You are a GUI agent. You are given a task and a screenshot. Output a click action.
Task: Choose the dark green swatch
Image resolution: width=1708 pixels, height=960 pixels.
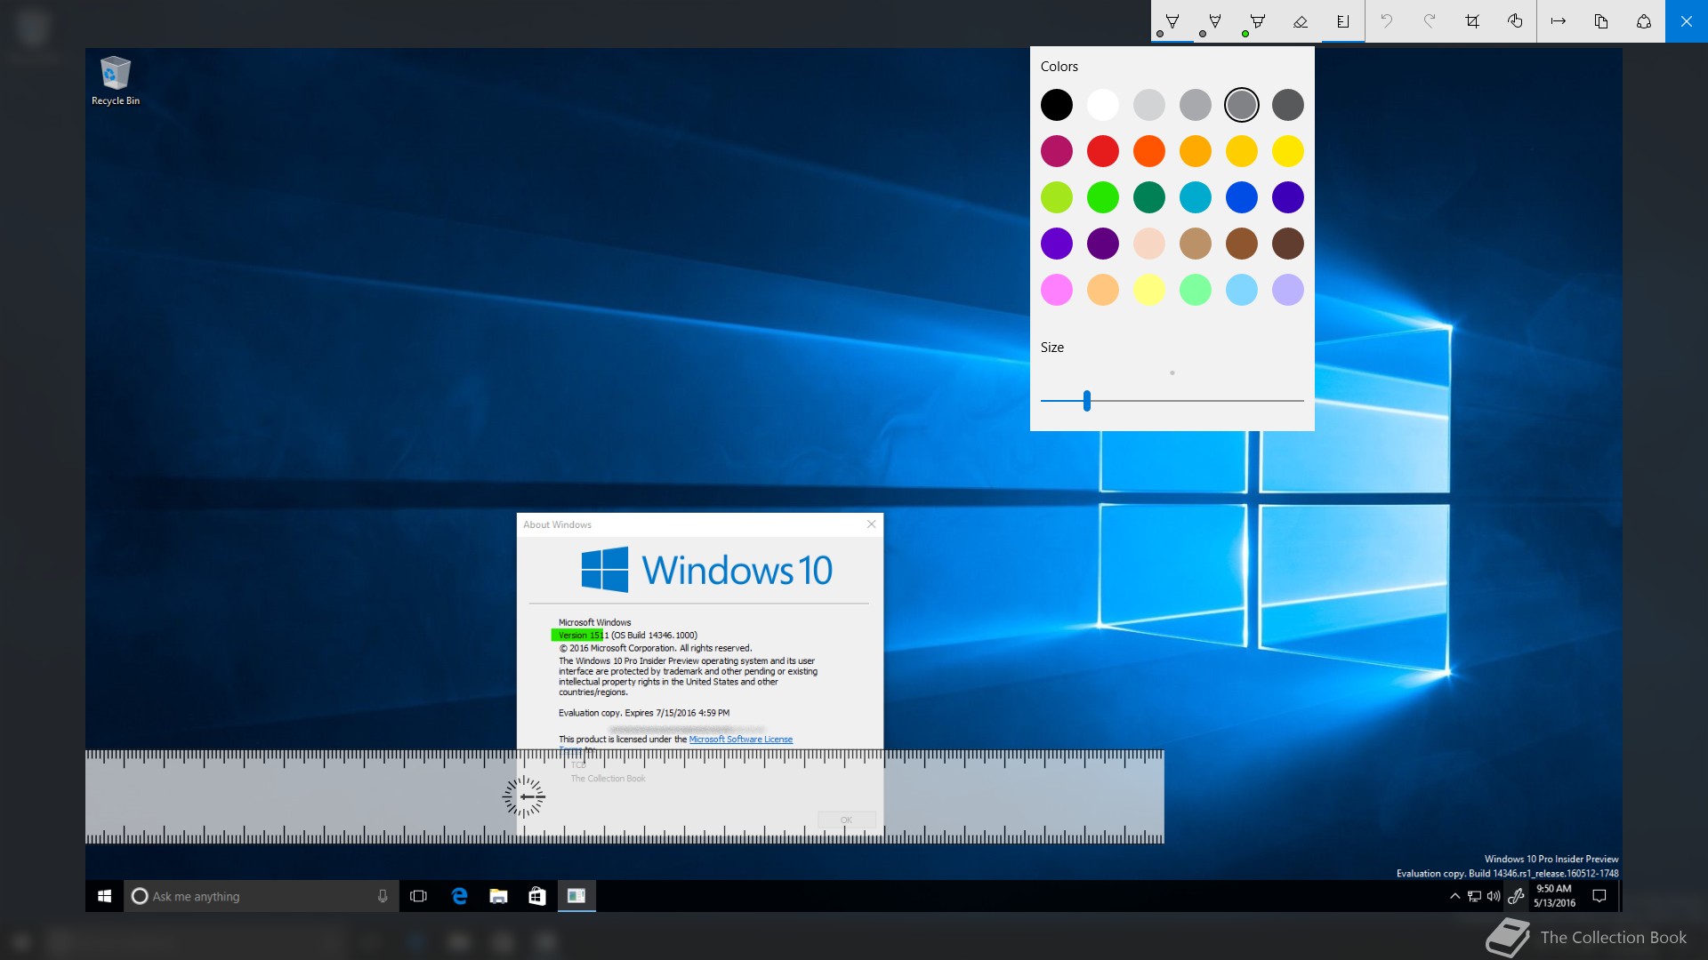coord(1149,197)
